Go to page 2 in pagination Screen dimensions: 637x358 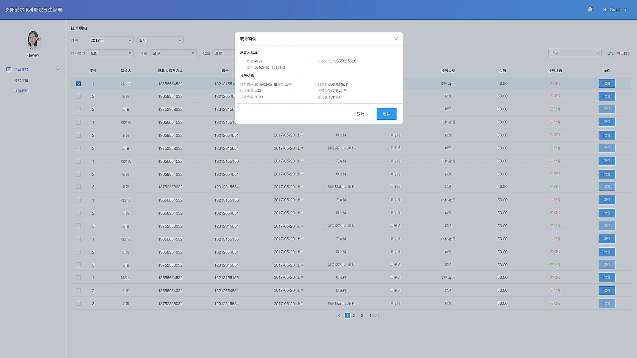coord(354,315)
